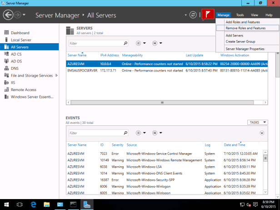
Task: Open the Events TASKS dropdown
Action: (x=258, y=122)
